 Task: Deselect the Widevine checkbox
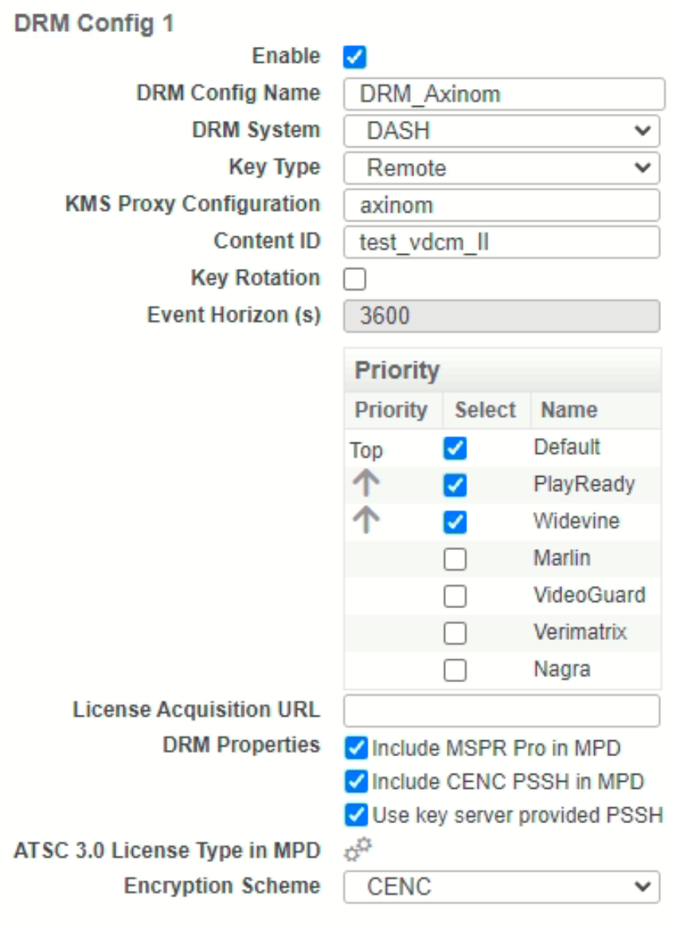pos(455,522)
